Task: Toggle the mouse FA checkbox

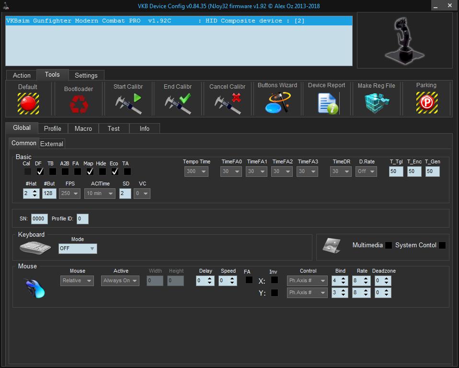Action: tap(249, 280)
